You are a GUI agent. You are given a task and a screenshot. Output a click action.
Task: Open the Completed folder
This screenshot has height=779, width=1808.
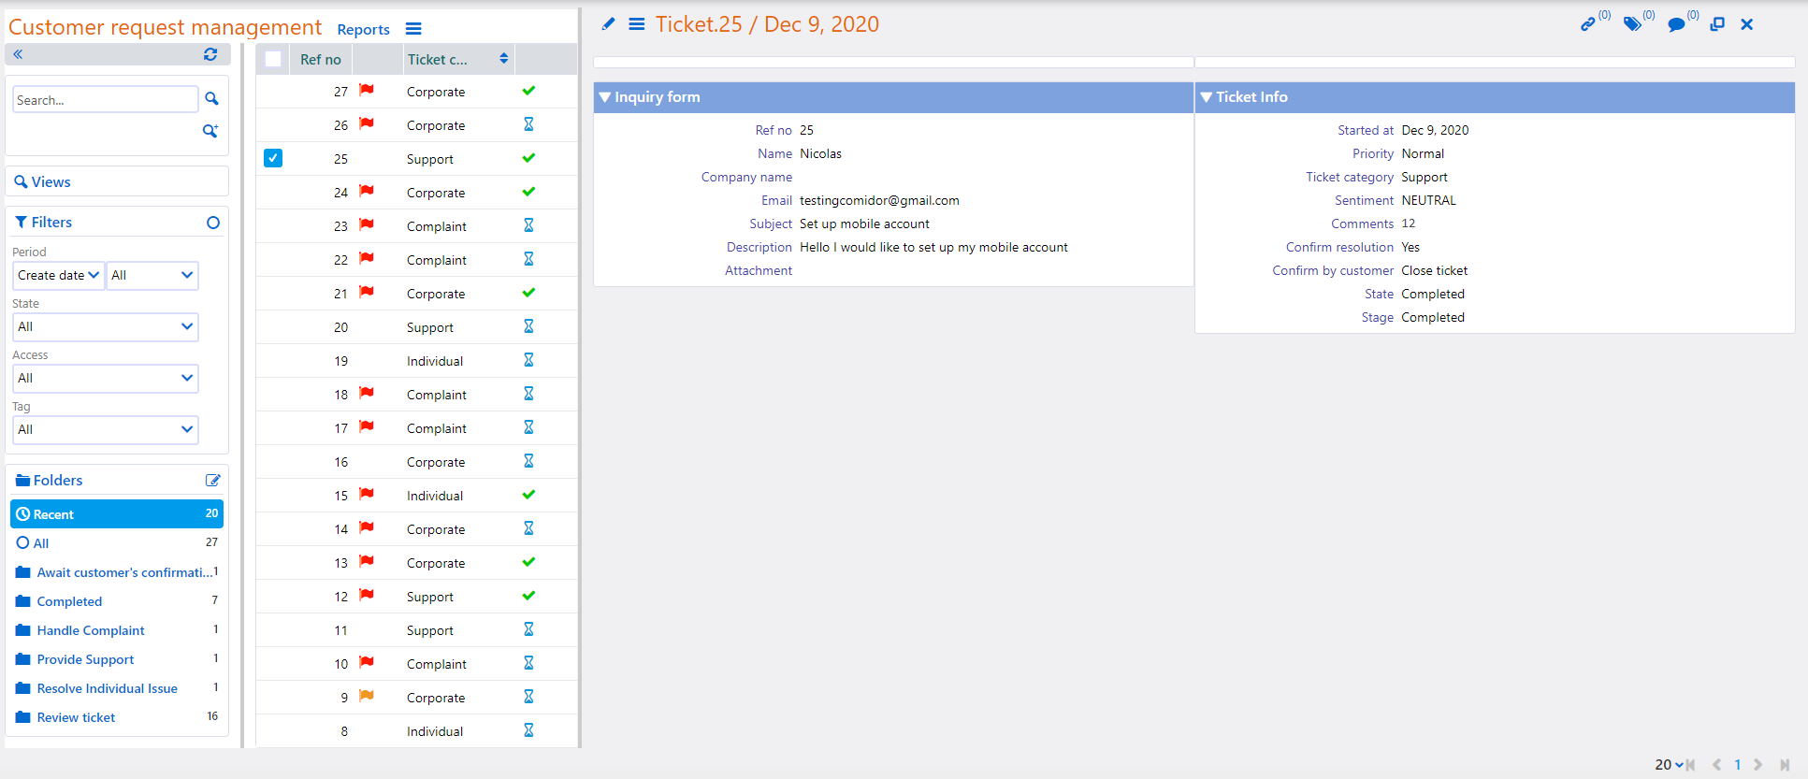(x=69, y=601)
